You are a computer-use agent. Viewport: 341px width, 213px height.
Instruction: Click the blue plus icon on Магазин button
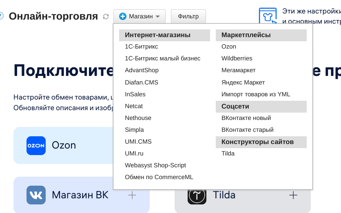point(123,16)
